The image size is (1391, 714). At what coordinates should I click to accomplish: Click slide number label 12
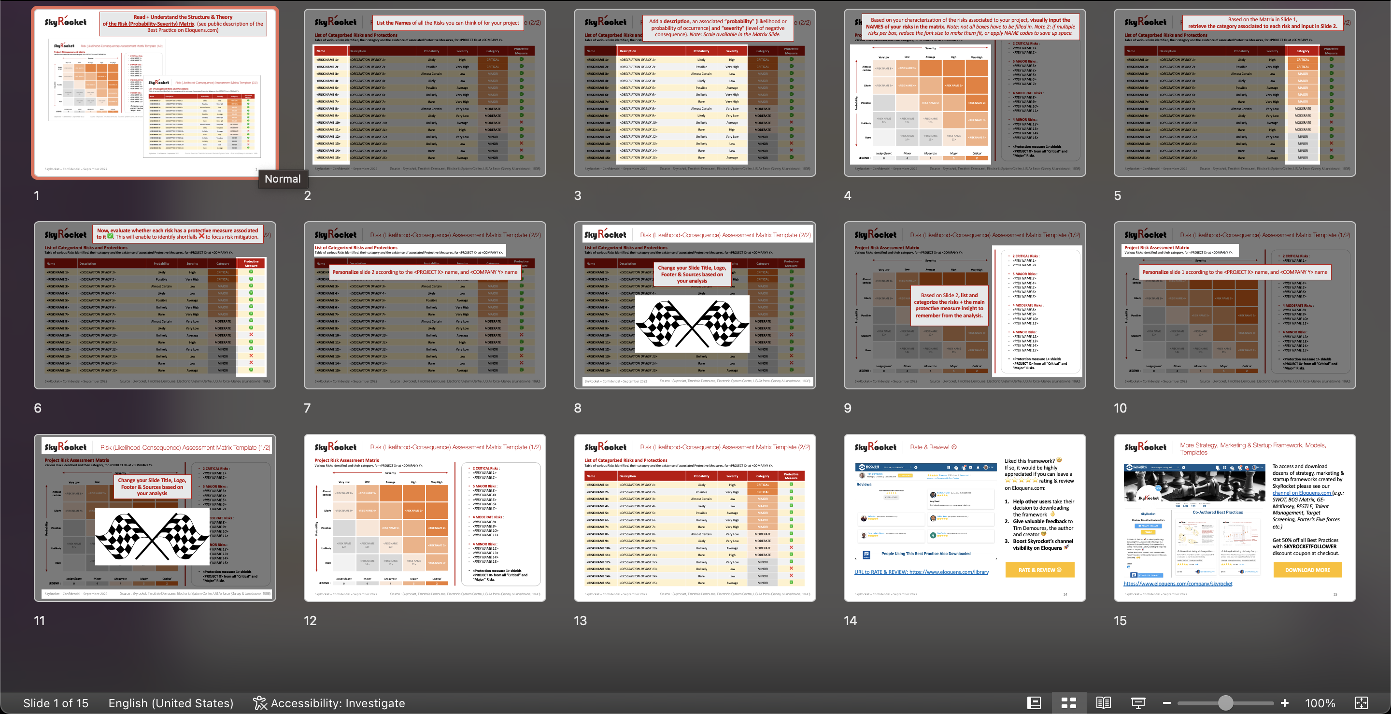[310, 621]
